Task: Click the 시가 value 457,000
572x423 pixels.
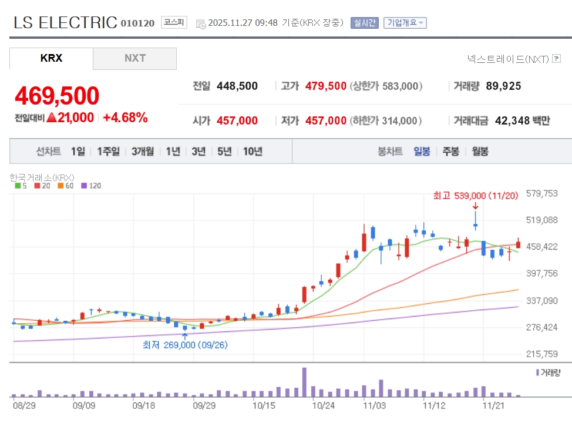Action: (x=237, y=120)
